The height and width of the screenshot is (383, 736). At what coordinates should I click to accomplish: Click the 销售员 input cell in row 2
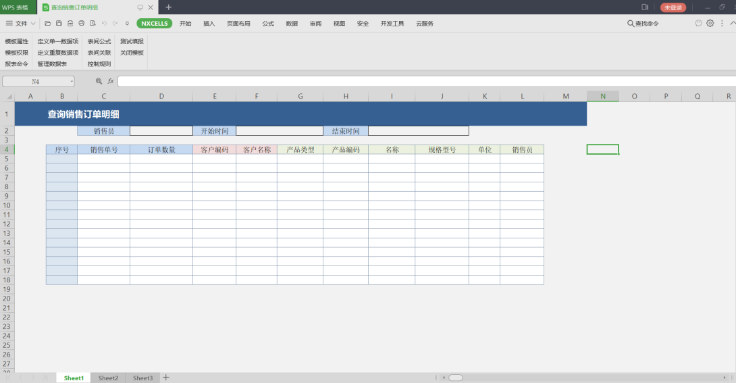click(x=161, y=131)
